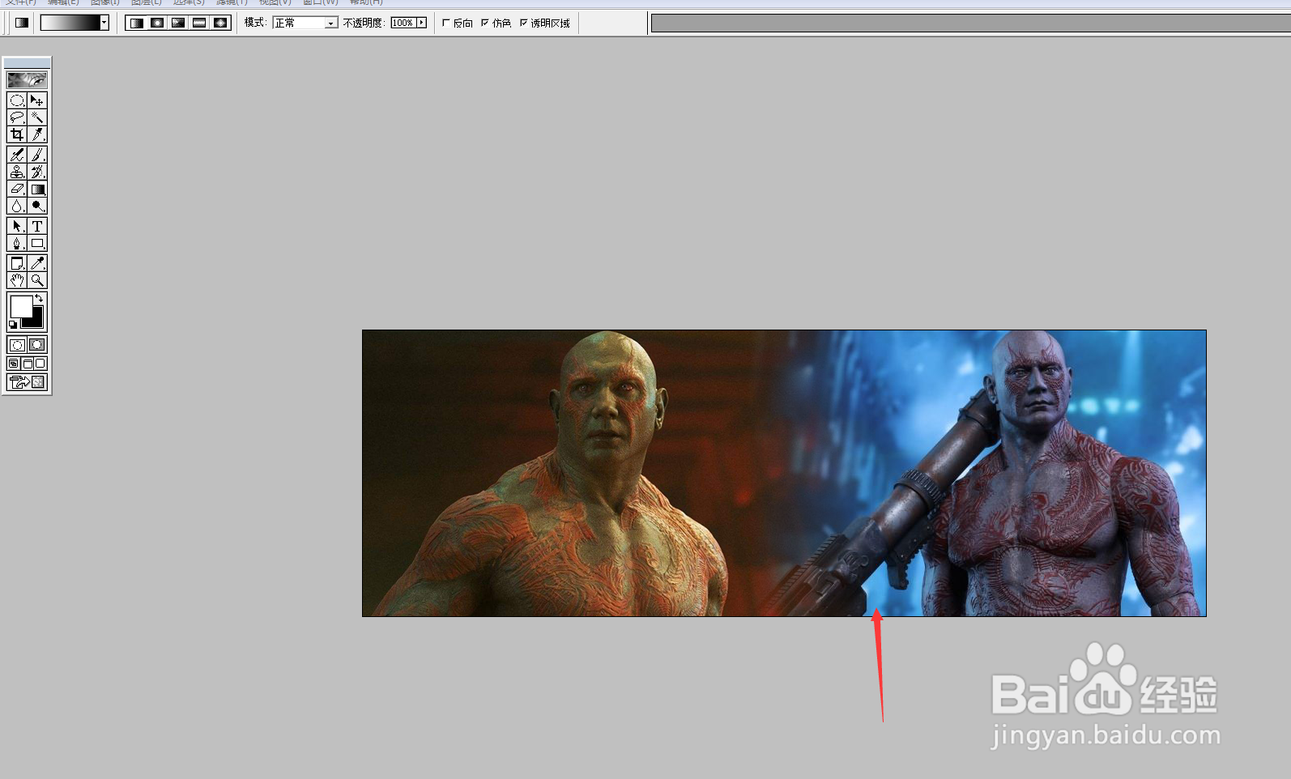
Task: Click the gradient preview to edit gradient
Action: click(x=70, y=23)
